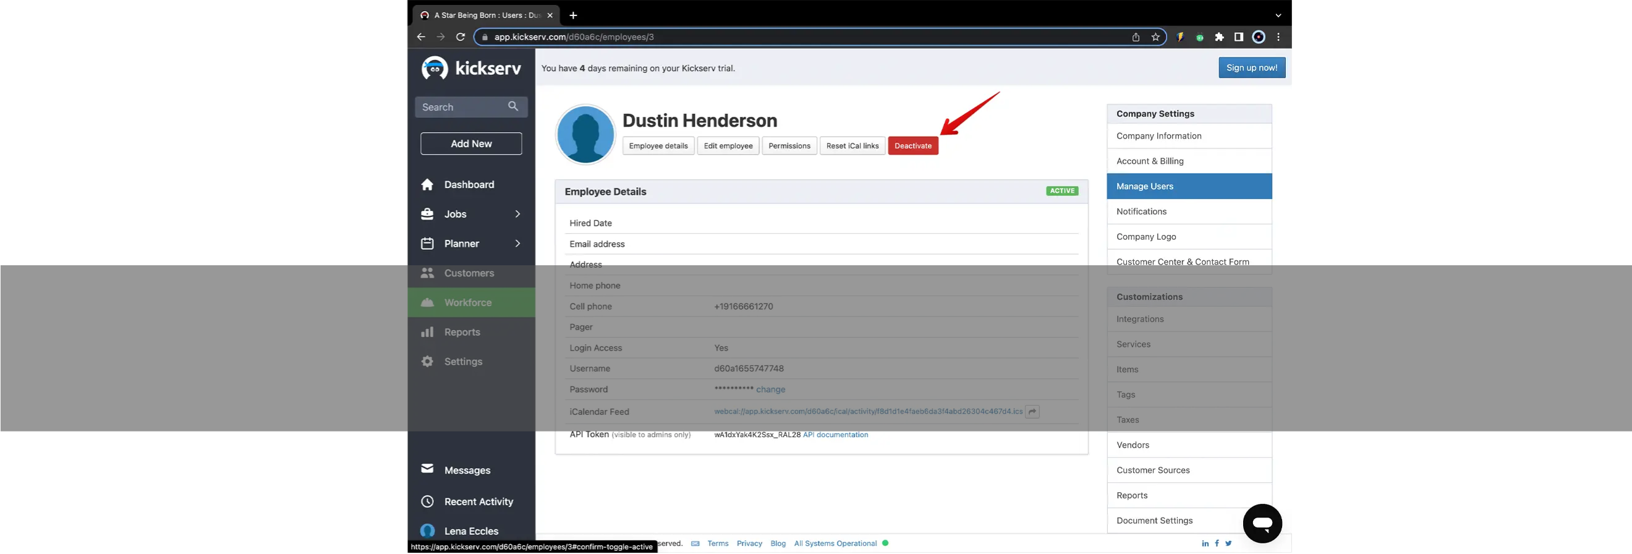Click the iCalendar feed share arrow icon

pos(1032,412)
